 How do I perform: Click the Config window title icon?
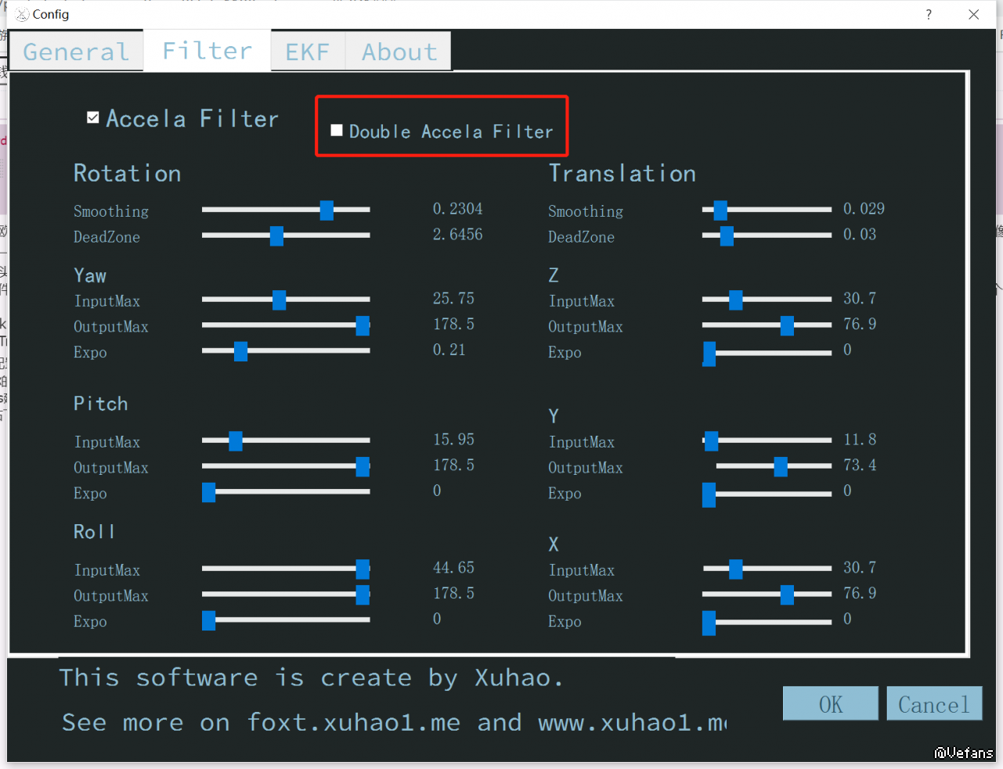point(22,14)
